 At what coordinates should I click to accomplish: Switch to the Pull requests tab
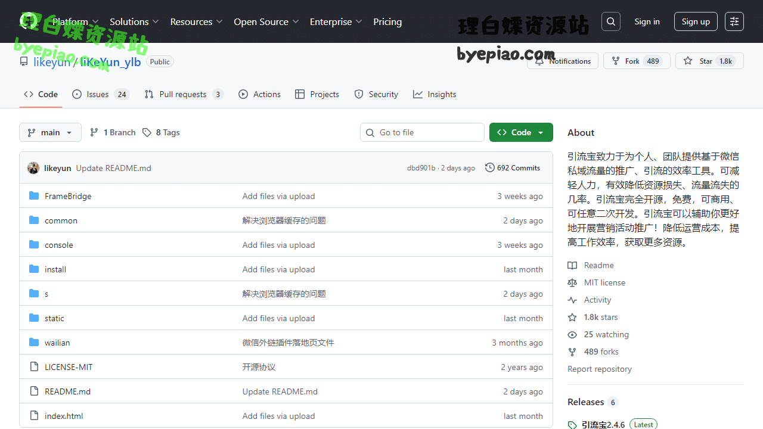pyautogui.click(x=184, y=94)
